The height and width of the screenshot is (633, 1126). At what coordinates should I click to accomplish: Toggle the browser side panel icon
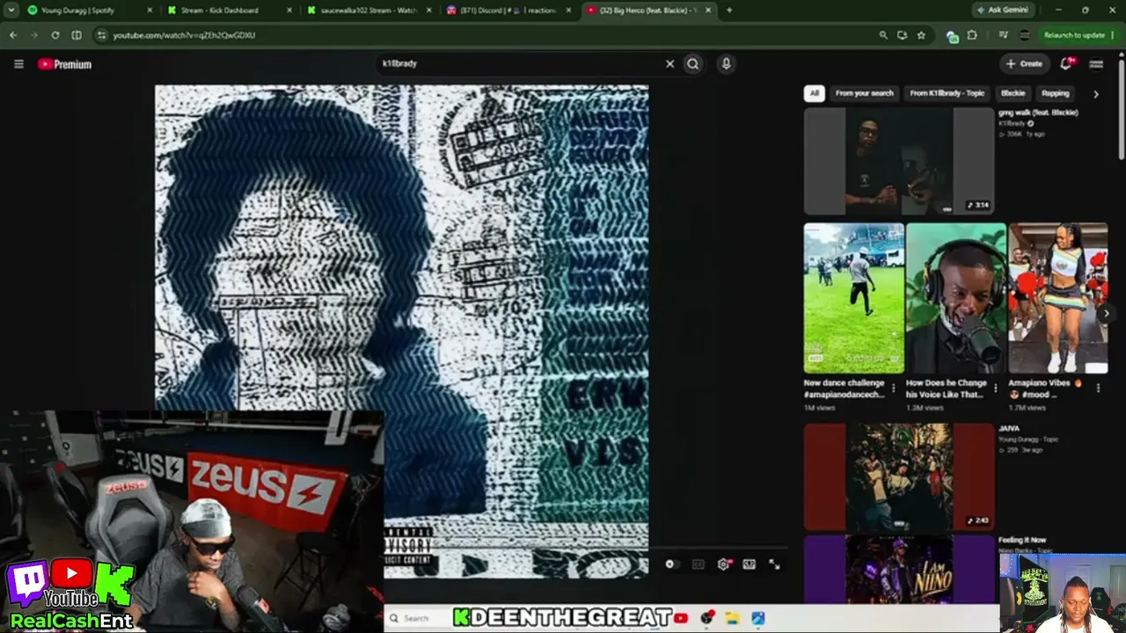tap(77, 35)
